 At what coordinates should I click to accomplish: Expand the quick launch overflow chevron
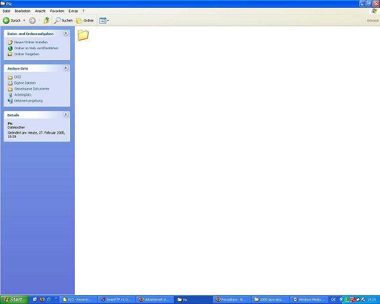click(x=56, y=299)
